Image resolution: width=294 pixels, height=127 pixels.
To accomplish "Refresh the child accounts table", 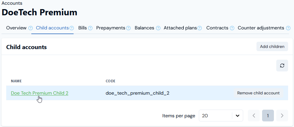I will [x=282, y=66].
